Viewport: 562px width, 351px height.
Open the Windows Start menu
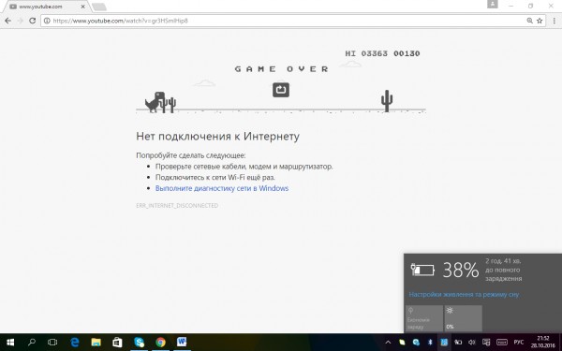coord(10,343)
